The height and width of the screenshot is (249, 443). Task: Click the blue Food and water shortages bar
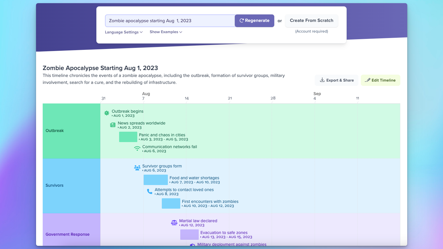point(155,180)
